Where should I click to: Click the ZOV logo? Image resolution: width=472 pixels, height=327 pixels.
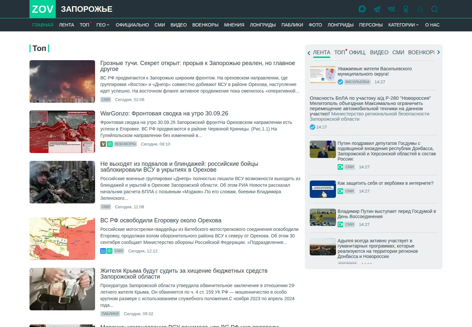coord(43,9)
